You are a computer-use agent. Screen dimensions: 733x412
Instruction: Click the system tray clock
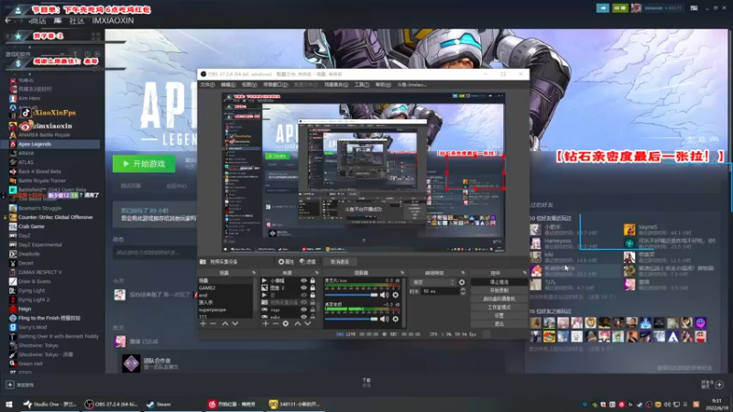point(717,404)
